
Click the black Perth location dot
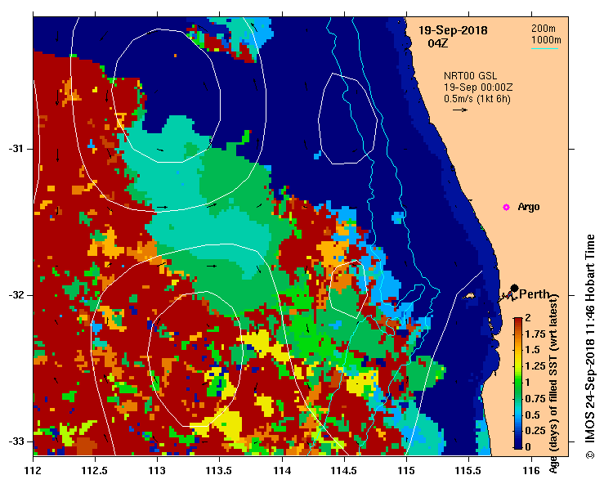point(514,289)
